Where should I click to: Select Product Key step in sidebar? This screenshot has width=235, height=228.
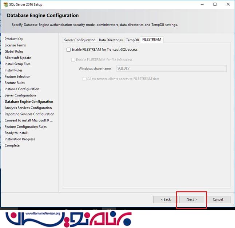(13, 39)
